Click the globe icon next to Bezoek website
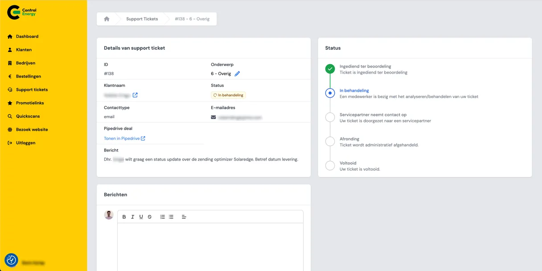The width and height of the screenshot is (542, 271). (x=10, y=130)
